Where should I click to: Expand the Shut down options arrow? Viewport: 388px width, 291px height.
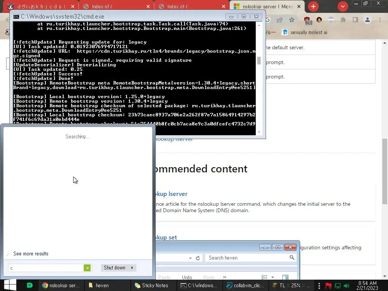[132, 268]
